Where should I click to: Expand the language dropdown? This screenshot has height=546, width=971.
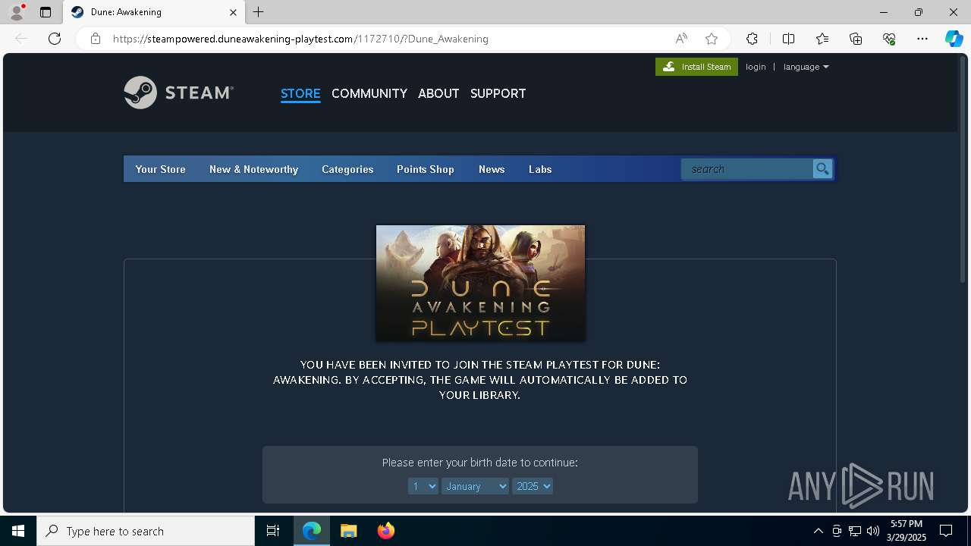(x=806, y=67)
